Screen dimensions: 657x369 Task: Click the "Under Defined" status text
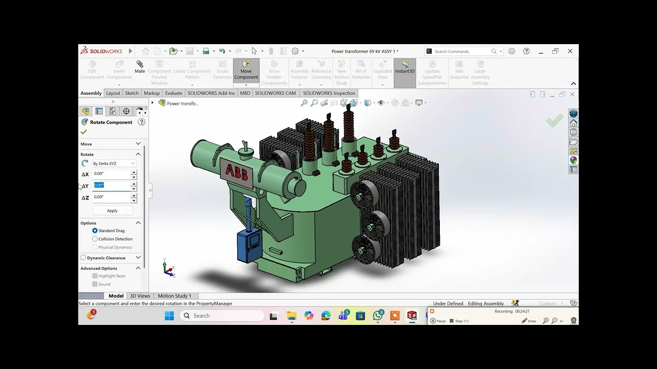click(x=448, y=303)
